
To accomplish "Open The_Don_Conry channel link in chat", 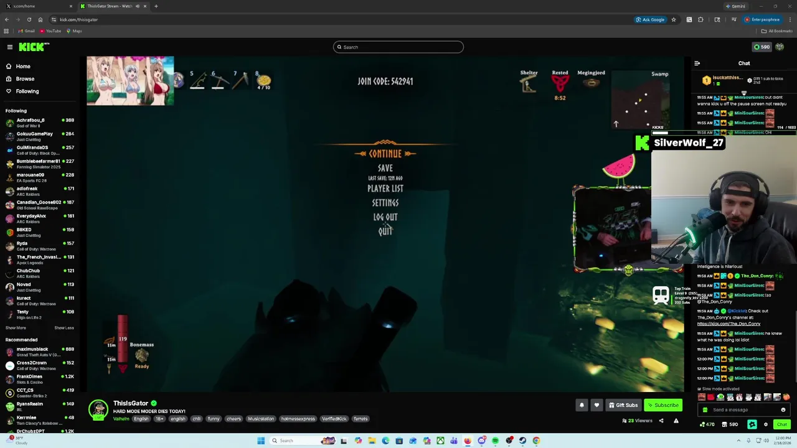I will coord(729,324).
